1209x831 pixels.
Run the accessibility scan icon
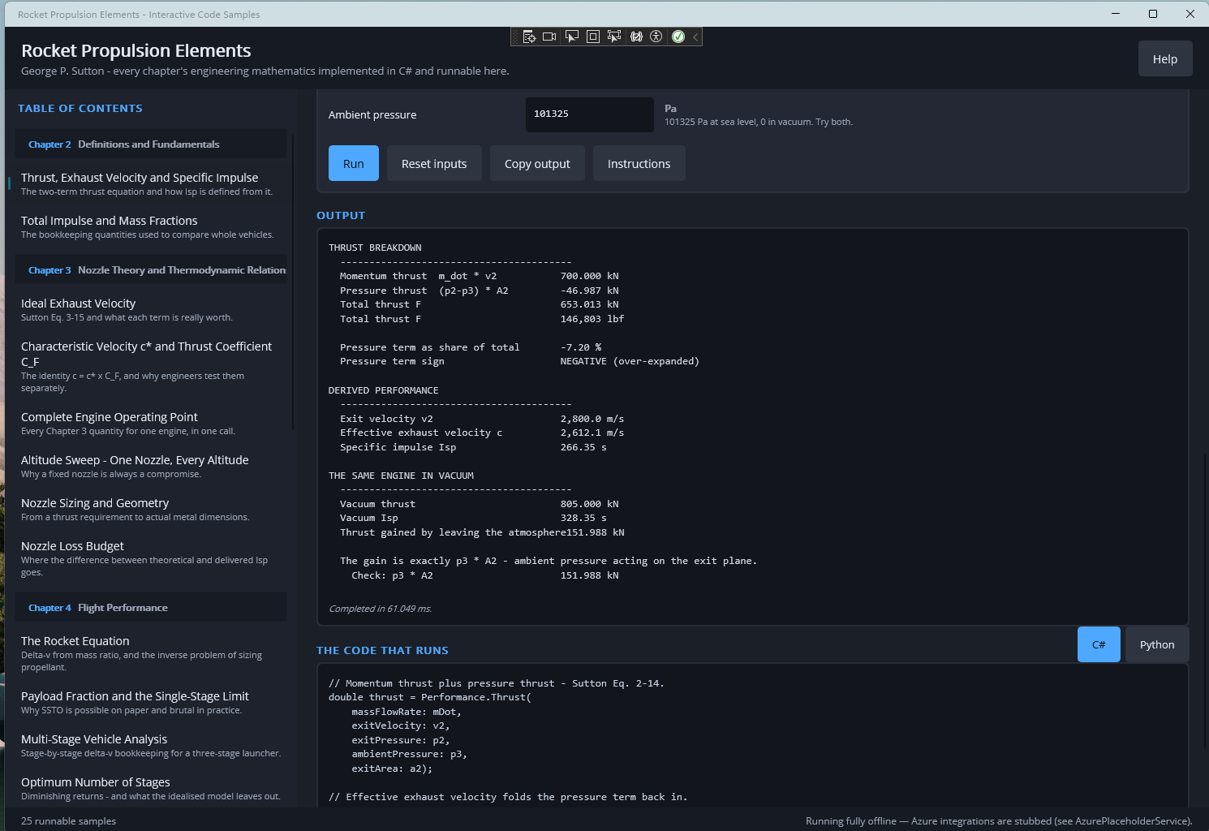click(x=656, y=37)
